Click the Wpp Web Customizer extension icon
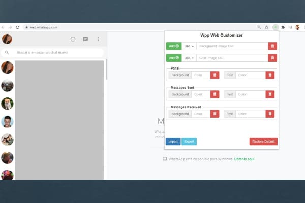305x203 pixels. [x=276, y=27]
